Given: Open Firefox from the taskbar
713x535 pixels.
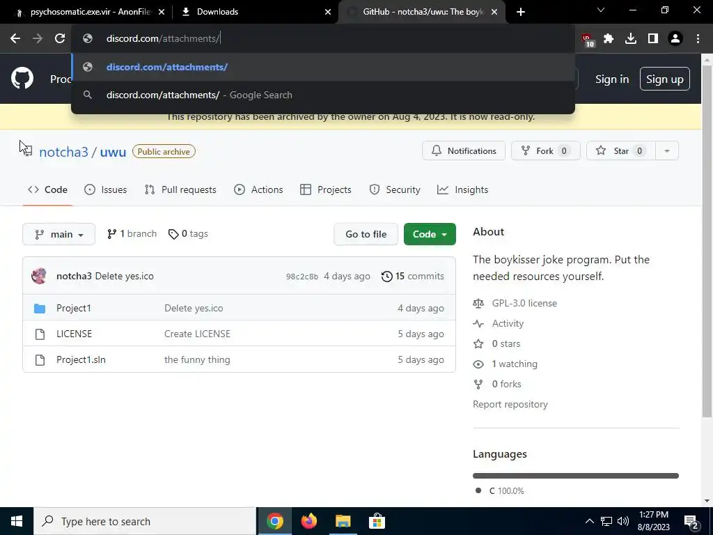Looking at the screenshot, I should [x=308, y=521].
